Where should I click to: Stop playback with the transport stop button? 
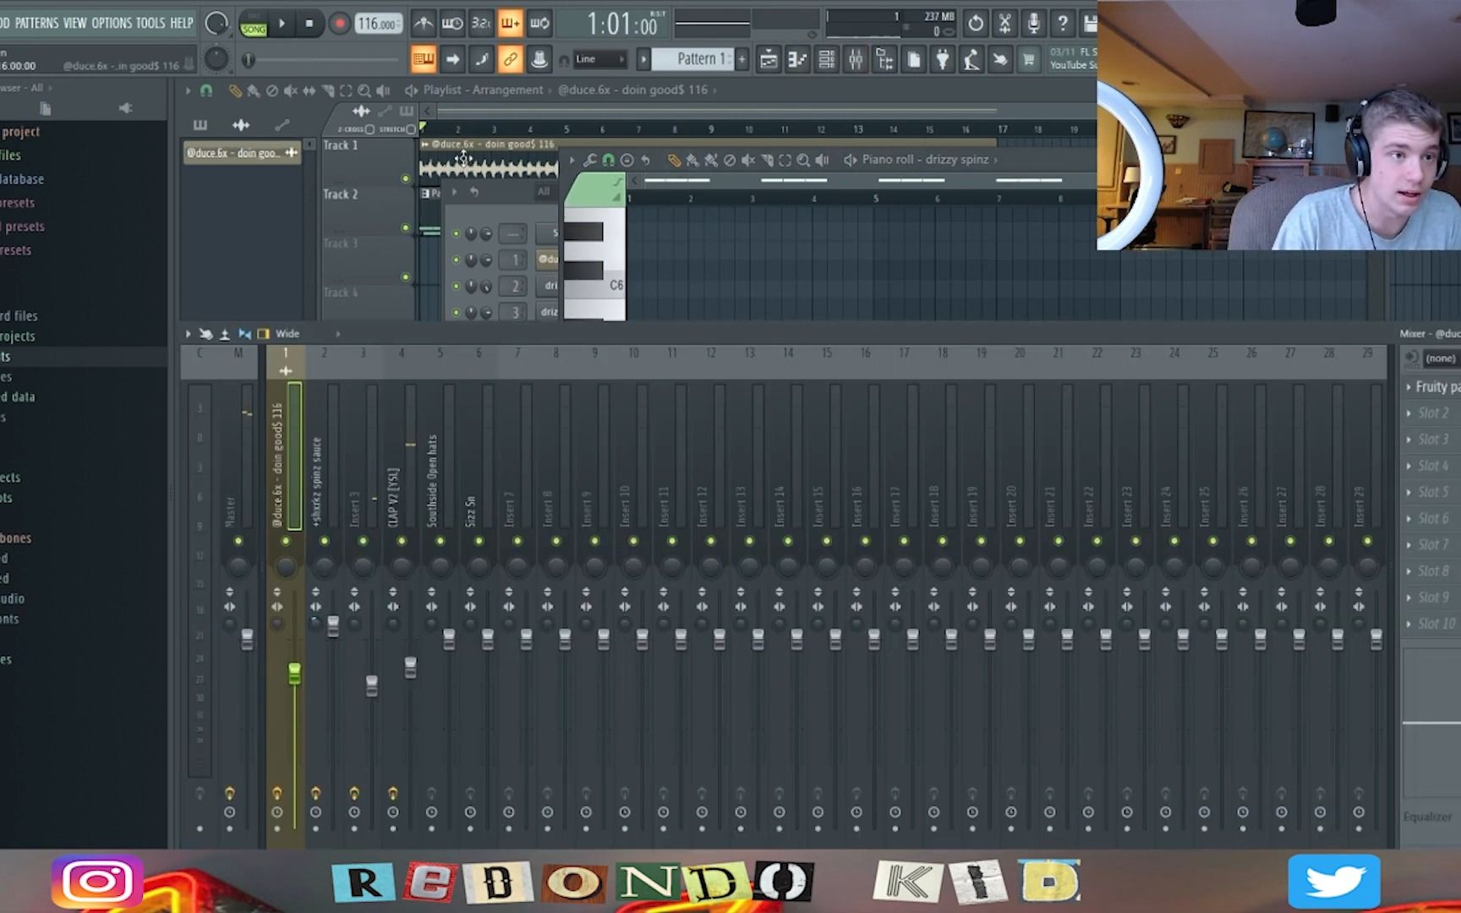click(x=309, y=24)
